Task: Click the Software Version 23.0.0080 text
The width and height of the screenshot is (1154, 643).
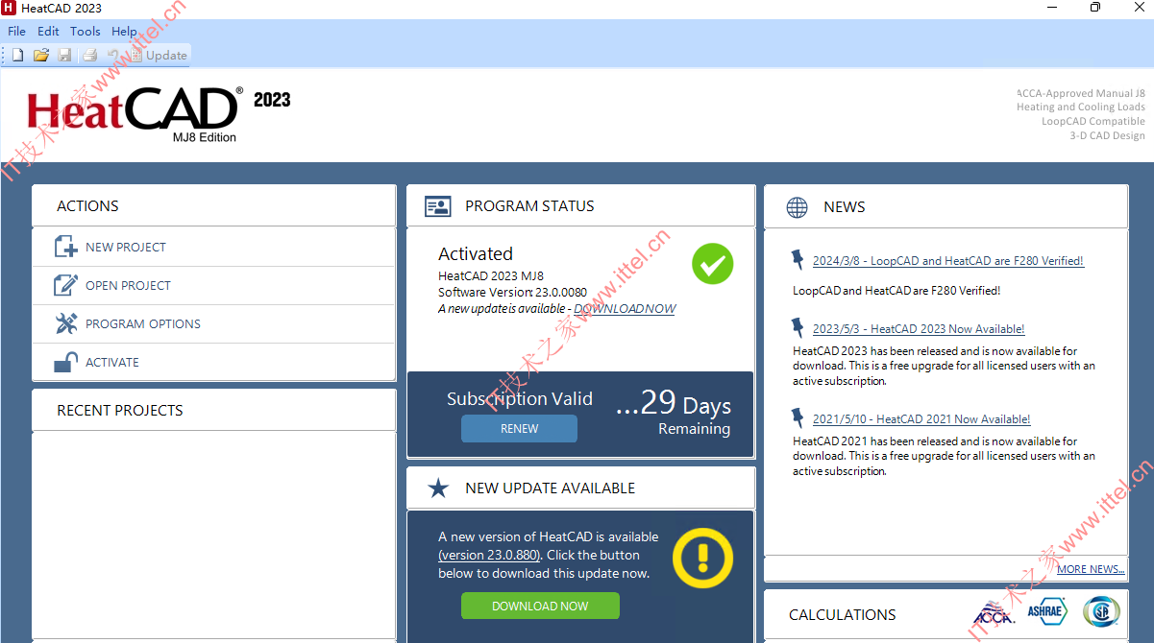Action: pyautogui.click(x=512, y=293)
